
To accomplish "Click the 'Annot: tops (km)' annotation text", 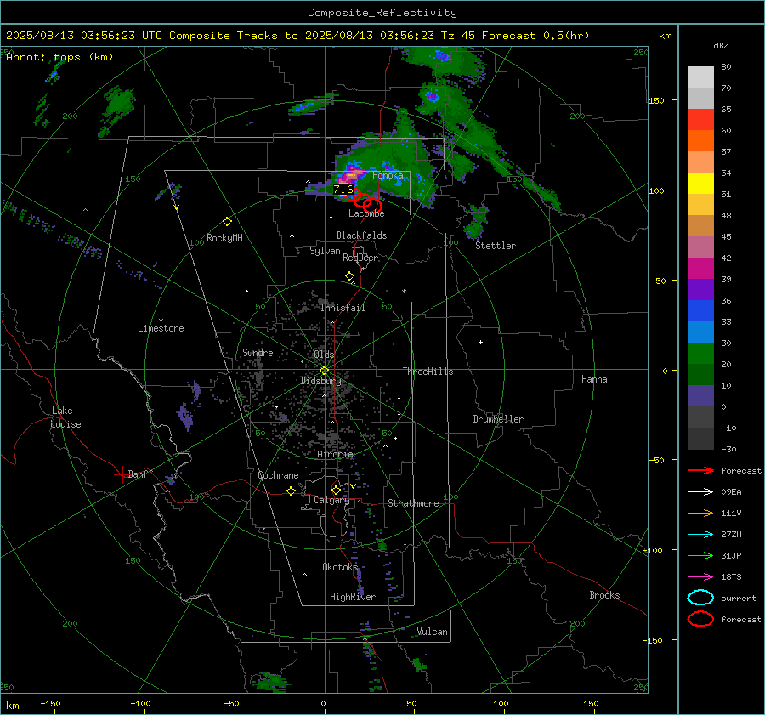I will pyautogui.click(x=59, y=57).
